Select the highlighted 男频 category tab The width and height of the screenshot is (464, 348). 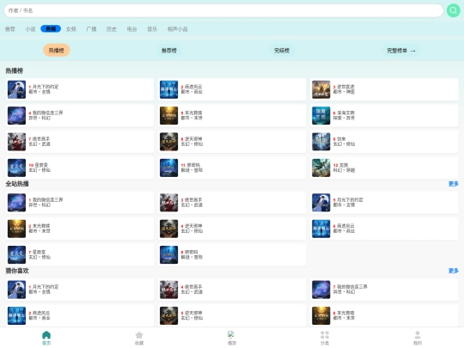tap(51, 28)
